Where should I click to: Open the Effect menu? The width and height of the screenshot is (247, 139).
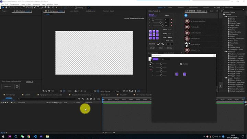click(29, 4)
